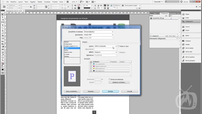Click the reference point locator grid
This screenshot has height=114, width=202.
(x=4, y=7)
